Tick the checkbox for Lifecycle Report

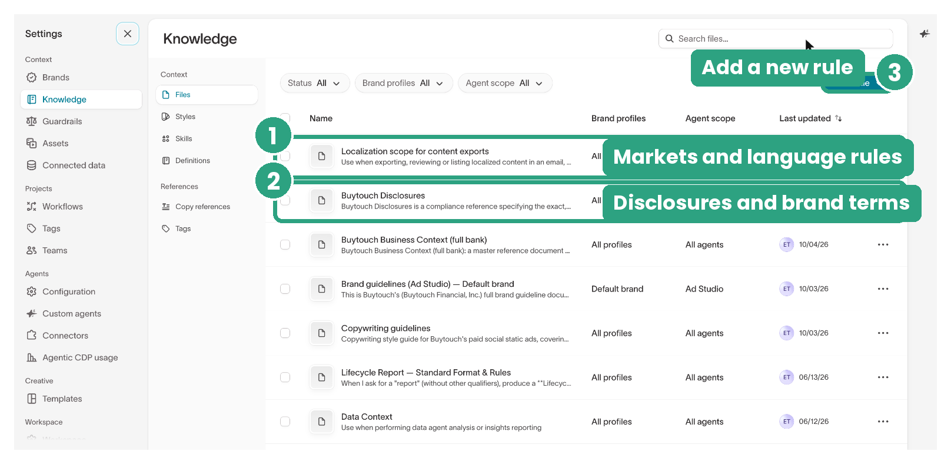click(x=285, y=377)
